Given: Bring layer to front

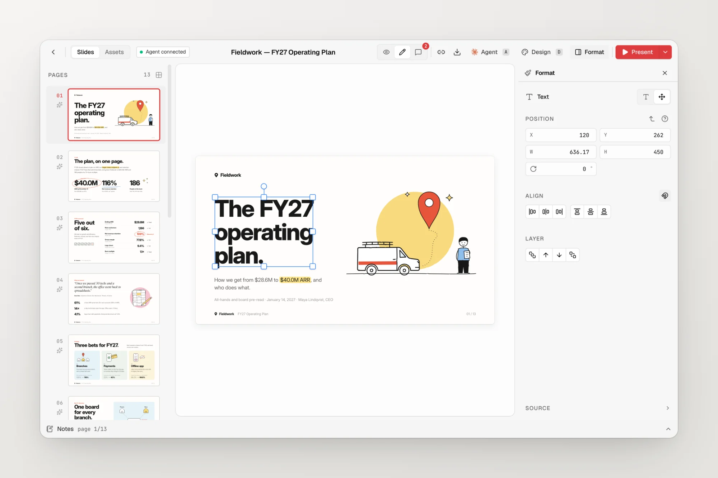Looking at the screenshot, I should pos(532,255).
